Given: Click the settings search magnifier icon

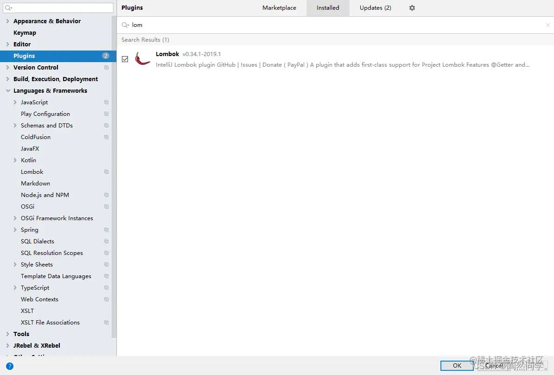Looking at the screenshot, I should (9, 8).
